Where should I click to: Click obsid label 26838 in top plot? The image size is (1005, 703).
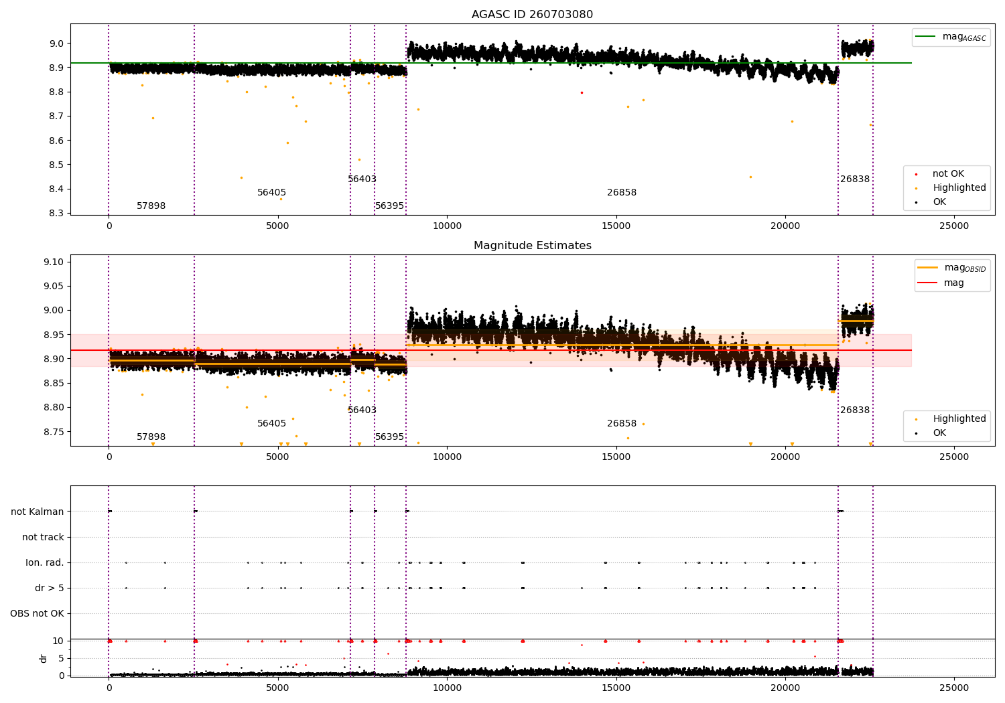855,179
